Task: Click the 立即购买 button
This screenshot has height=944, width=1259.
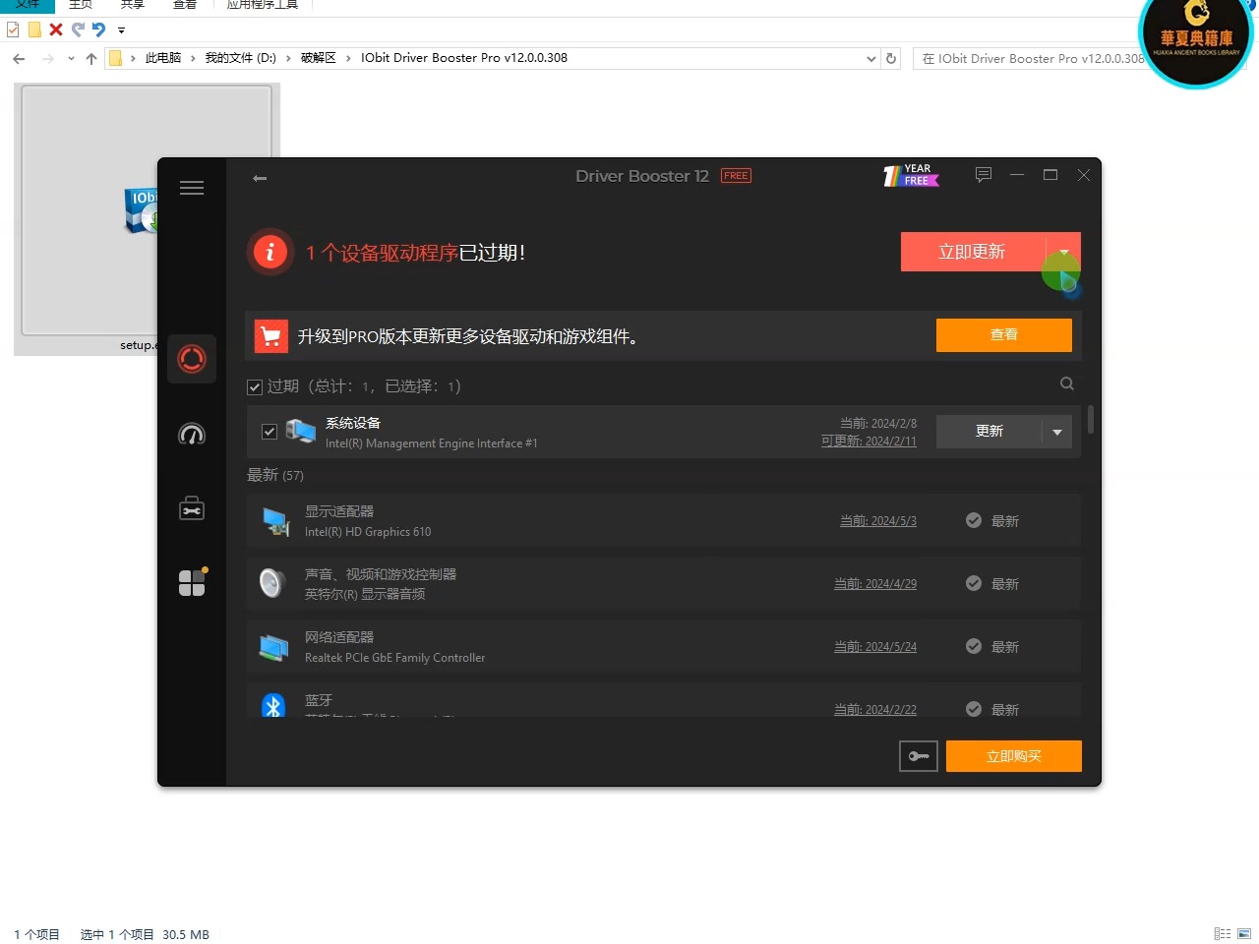Action: (1014, 756)
